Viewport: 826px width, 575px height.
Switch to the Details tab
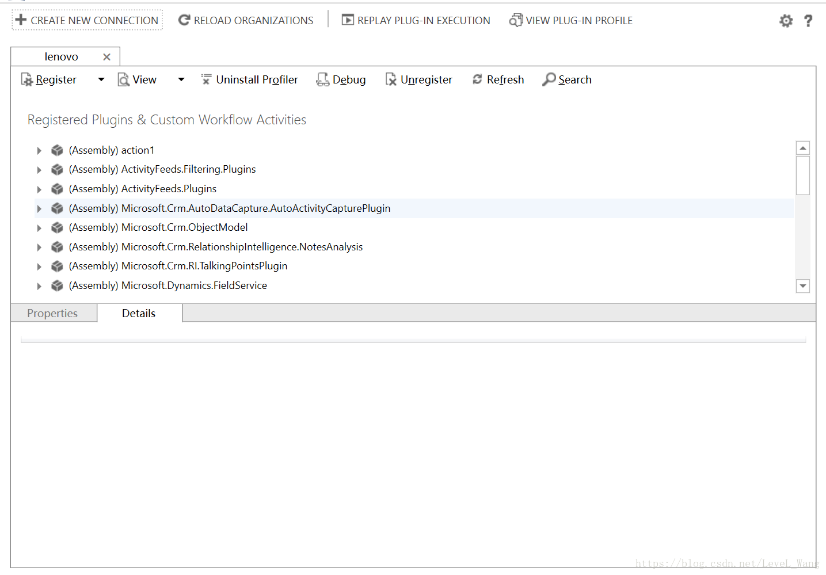click(x=139, y=313)
